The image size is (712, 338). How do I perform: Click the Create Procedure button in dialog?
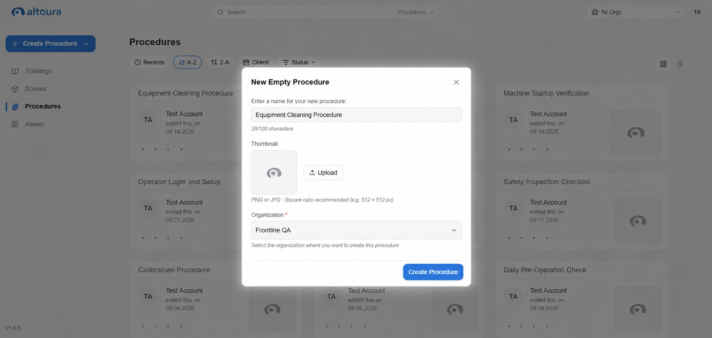tap(433, 272)
